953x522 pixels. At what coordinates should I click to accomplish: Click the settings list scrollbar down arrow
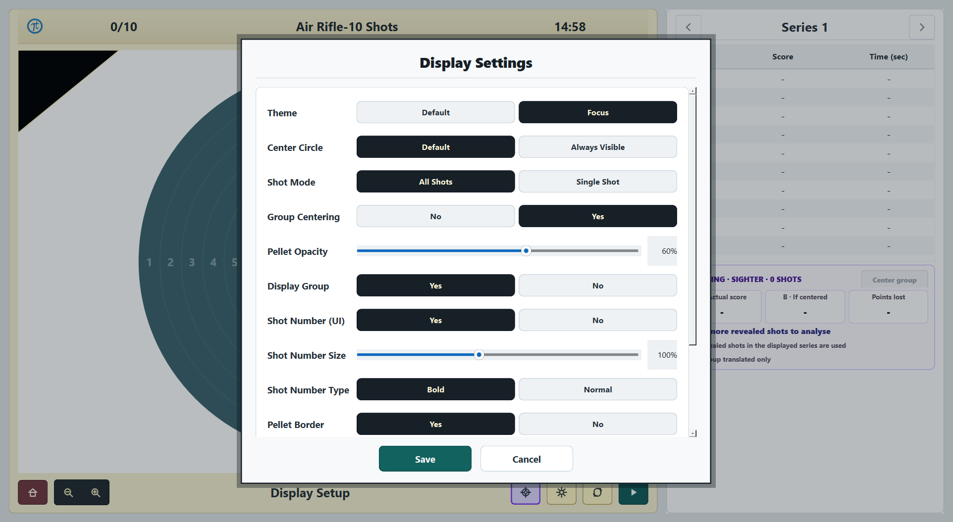[693, 433]
